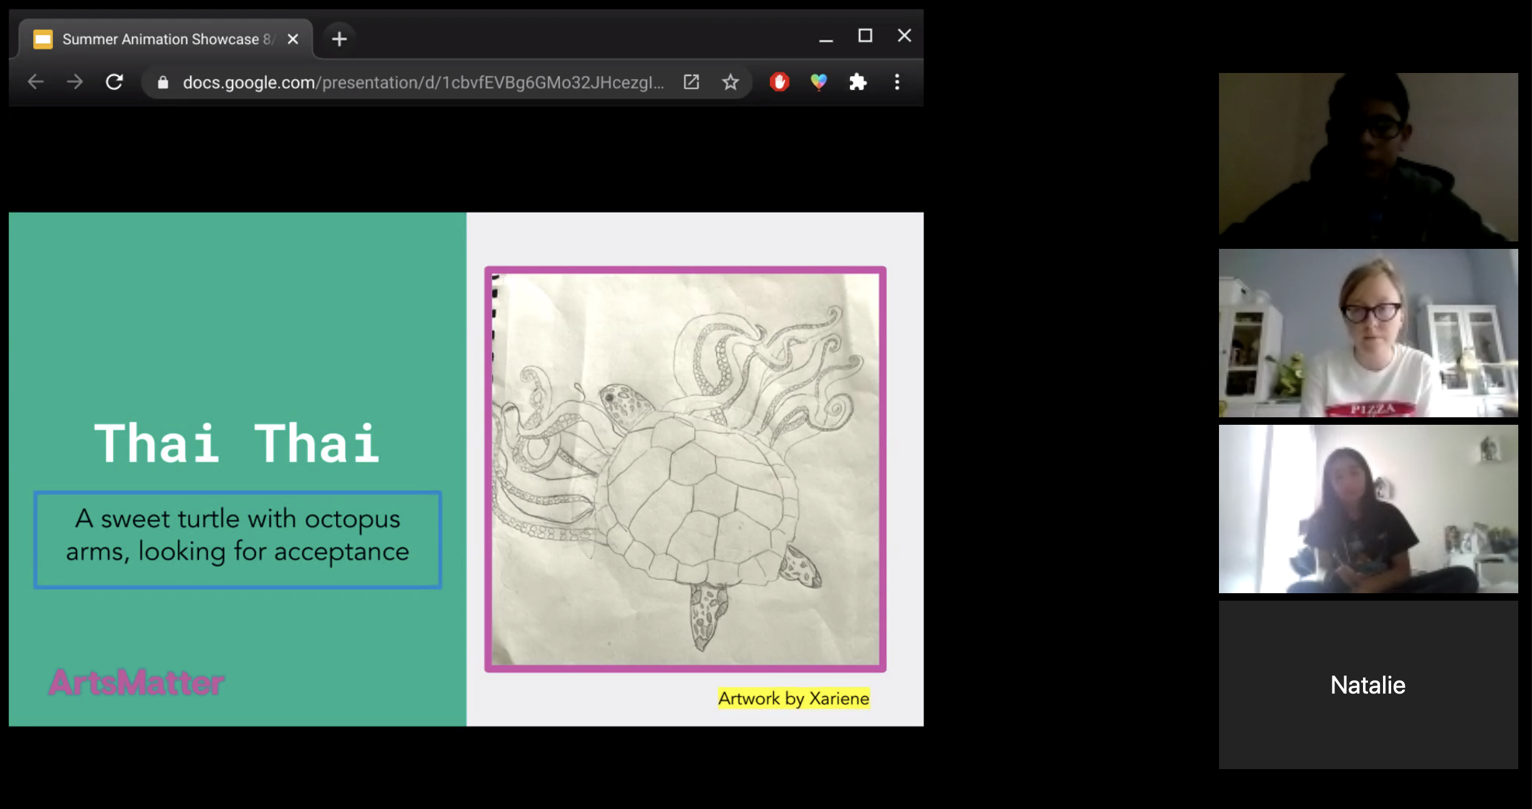Click the turtle-octopus drawing on the slide

(x=685, y=469)
